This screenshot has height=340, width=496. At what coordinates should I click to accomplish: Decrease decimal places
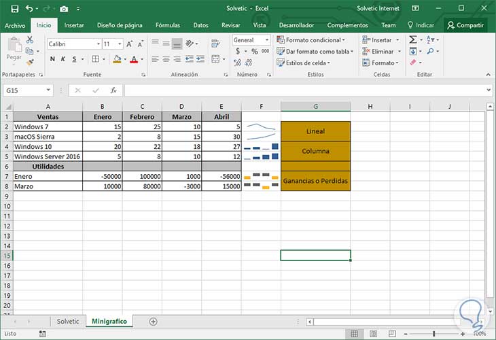(x=249, y=63)
